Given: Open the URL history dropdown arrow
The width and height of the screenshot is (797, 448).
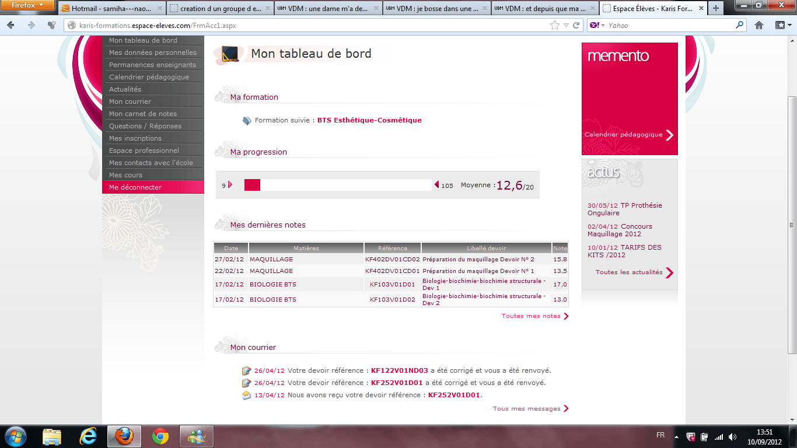Looking at the screenshot, I should point(565,25).
